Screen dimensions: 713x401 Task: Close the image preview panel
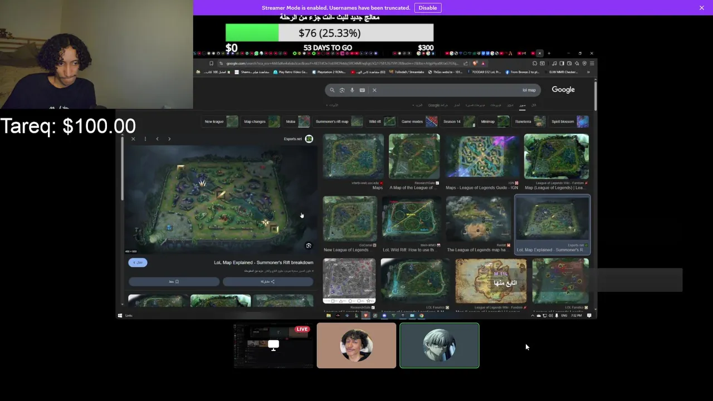click(x=133, y=139)
